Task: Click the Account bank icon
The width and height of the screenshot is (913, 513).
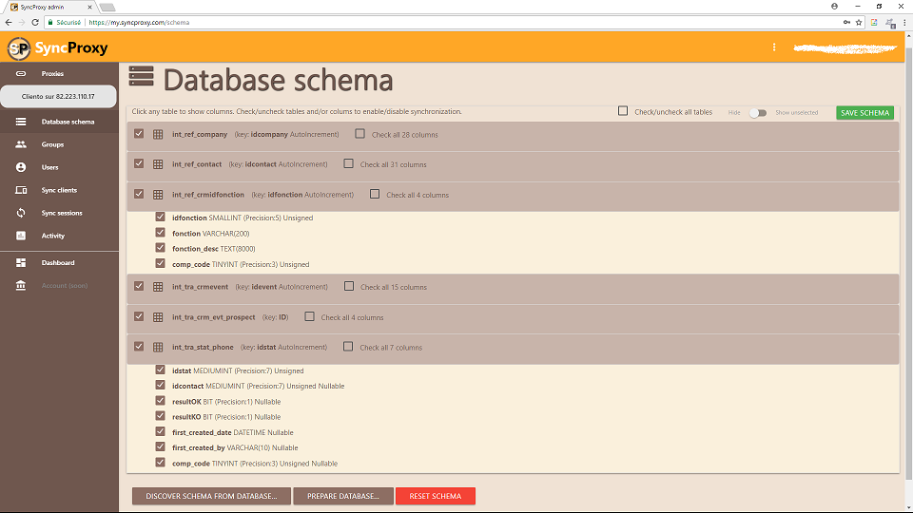Action: click(x=21, y=286)
